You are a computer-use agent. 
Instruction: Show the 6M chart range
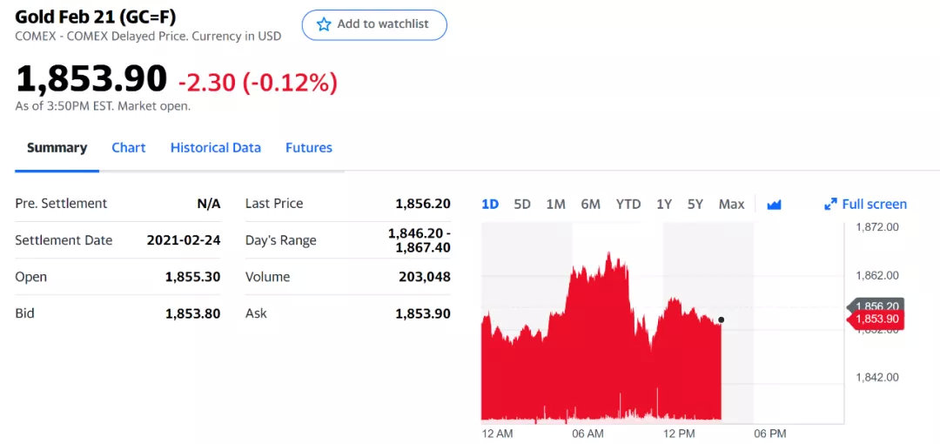click(x=590, y=205)
